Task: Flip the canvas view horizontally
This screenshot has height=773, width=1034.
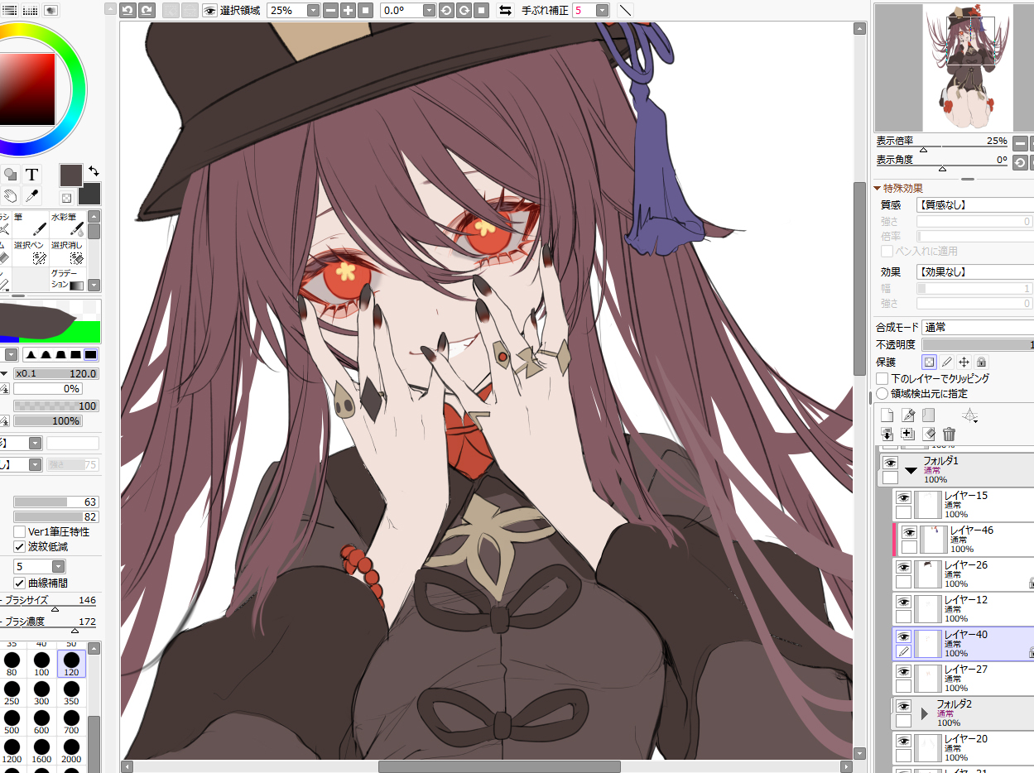Action: (504, 11)
